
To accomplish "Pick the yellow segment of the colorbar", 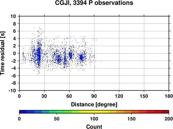I will [94, 112].
